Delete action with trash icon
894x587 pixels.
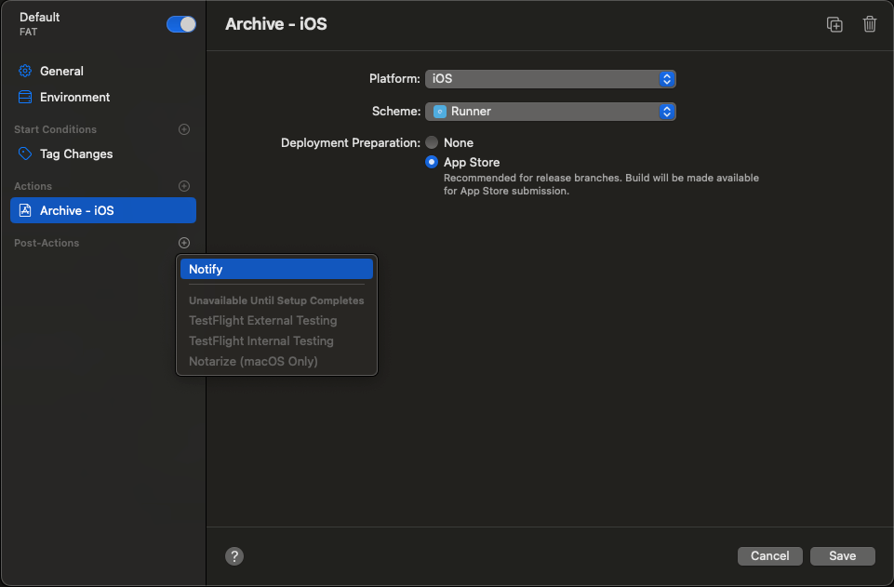(x=870, y=24)
